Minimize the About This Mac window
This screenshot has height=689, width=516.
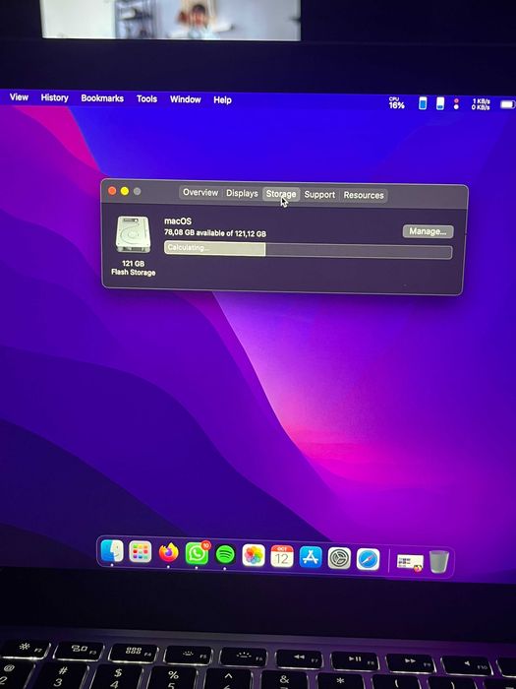[125, 191]
